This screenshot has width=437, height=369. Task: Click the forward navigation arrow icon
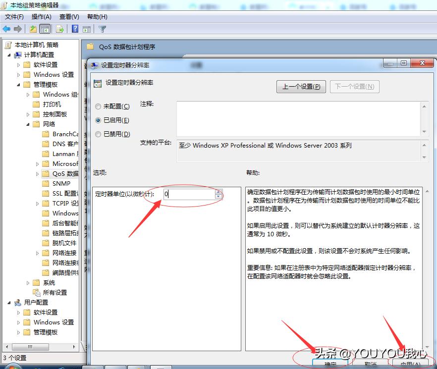coord(17,29)
